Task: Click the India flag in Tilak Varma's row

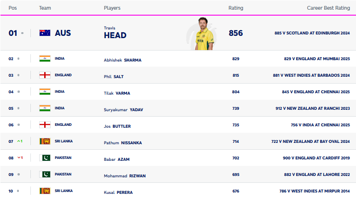Action: [45, 91]
